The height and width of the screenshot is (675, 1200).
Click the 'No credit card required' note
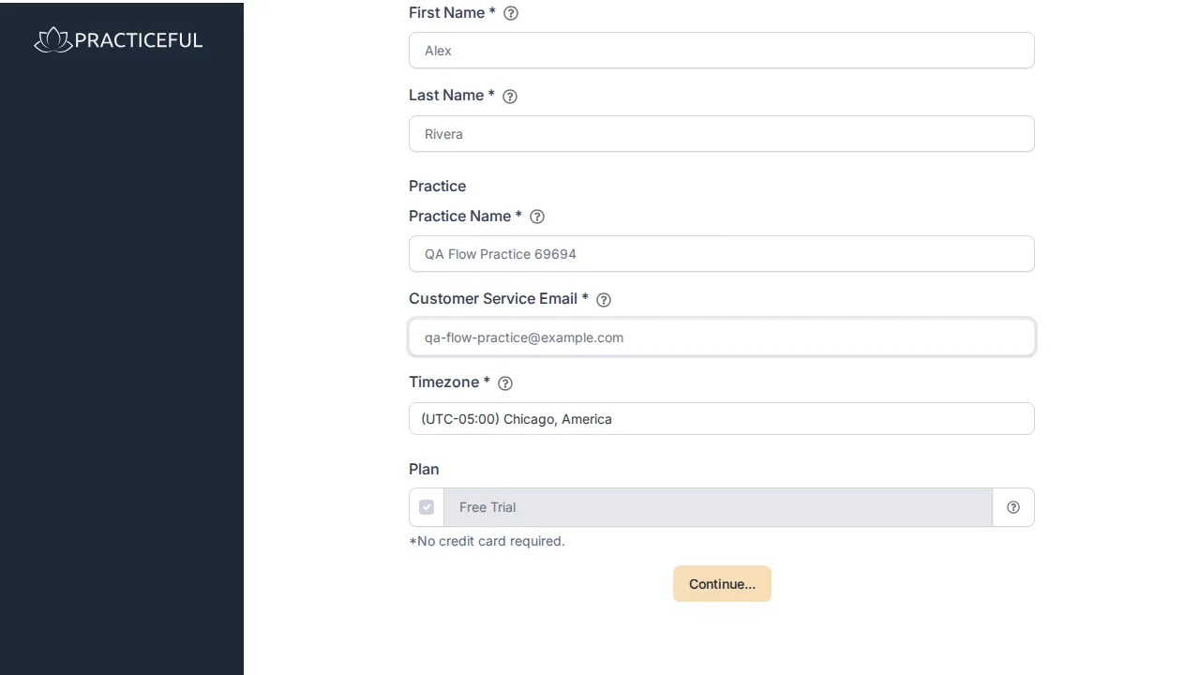[487, 541]
